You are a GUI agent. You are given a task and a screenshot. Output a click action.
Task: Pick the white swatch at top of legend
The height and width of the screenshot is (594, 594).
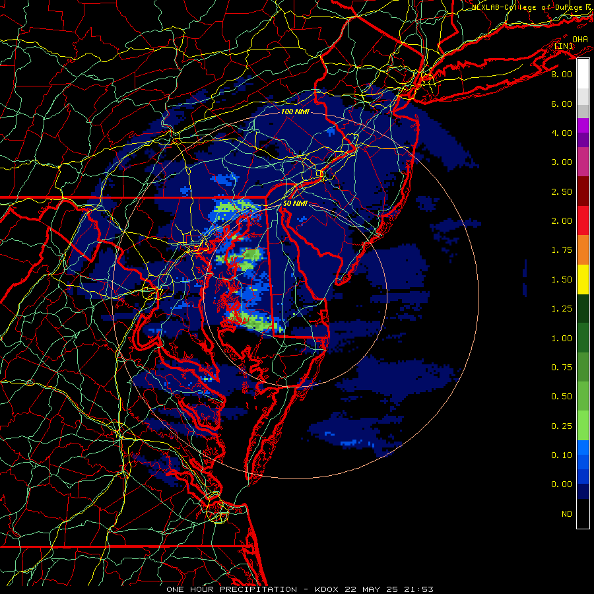583,74
